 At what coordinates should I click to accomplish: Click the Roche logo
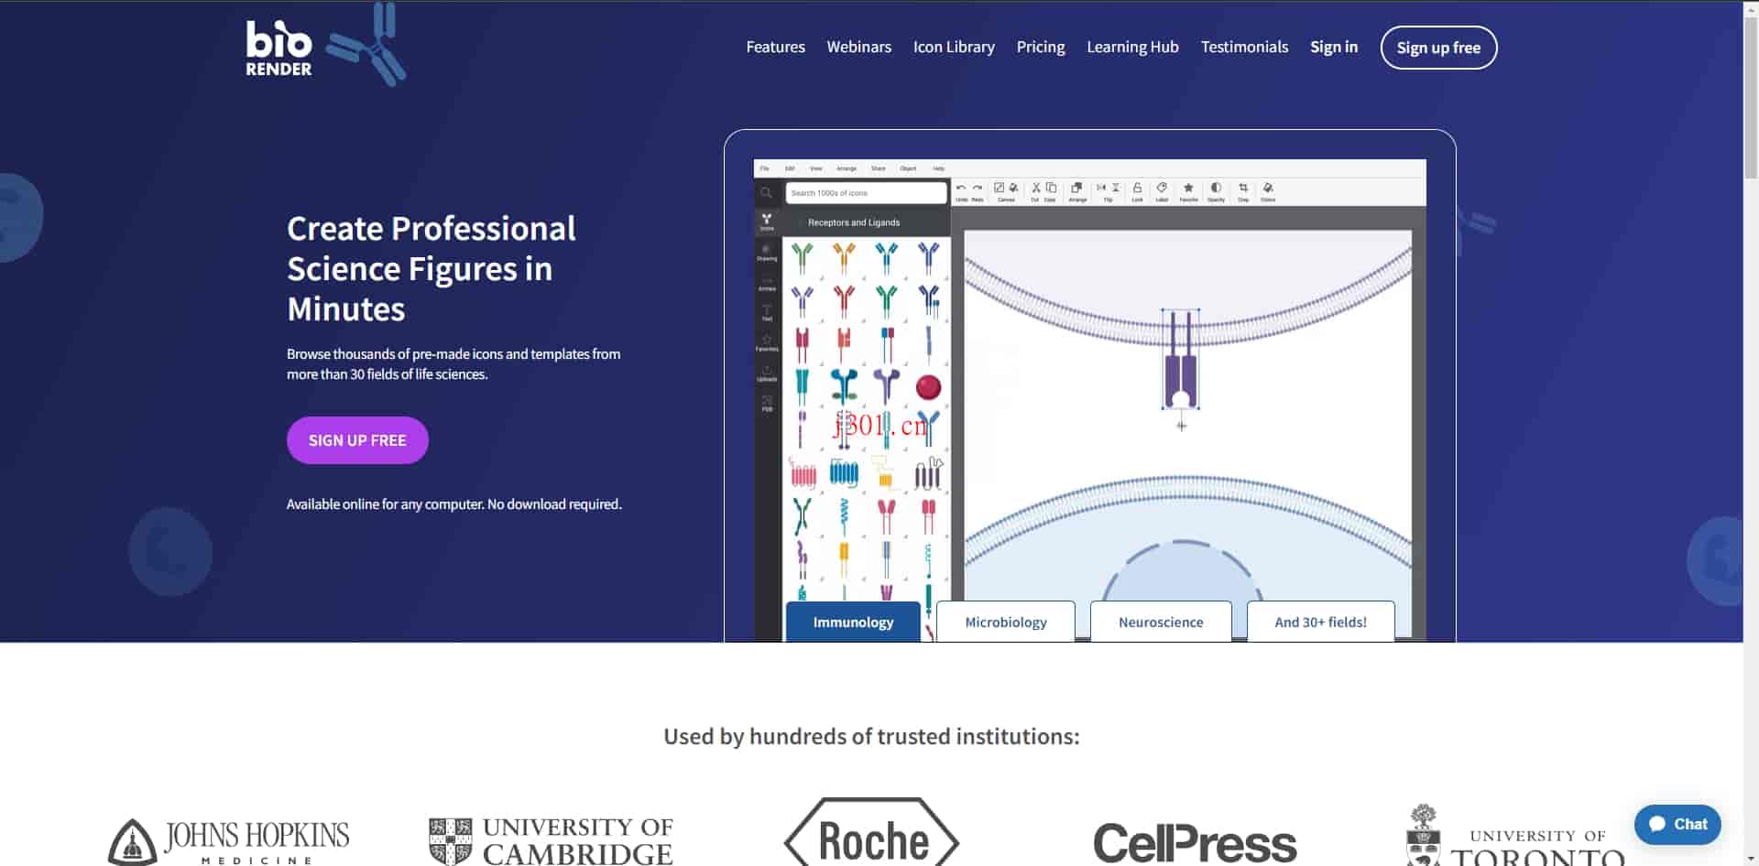tap(871, 833)
